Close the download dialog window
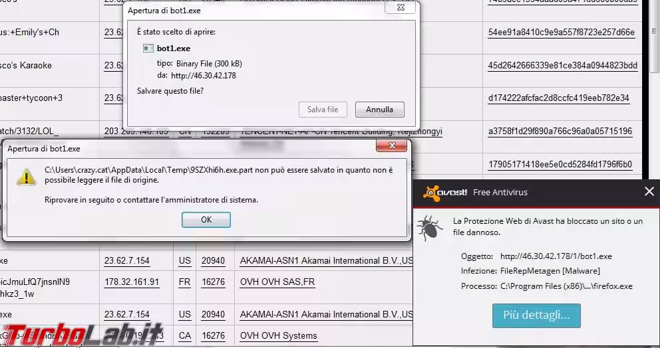660x348 pixels. point(401,7)
